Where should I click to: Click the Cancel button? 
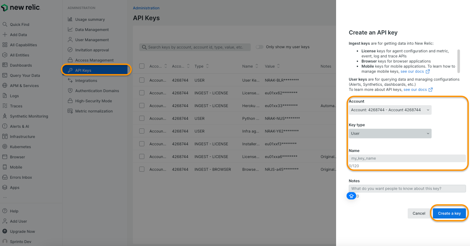[x=419, y=213]
